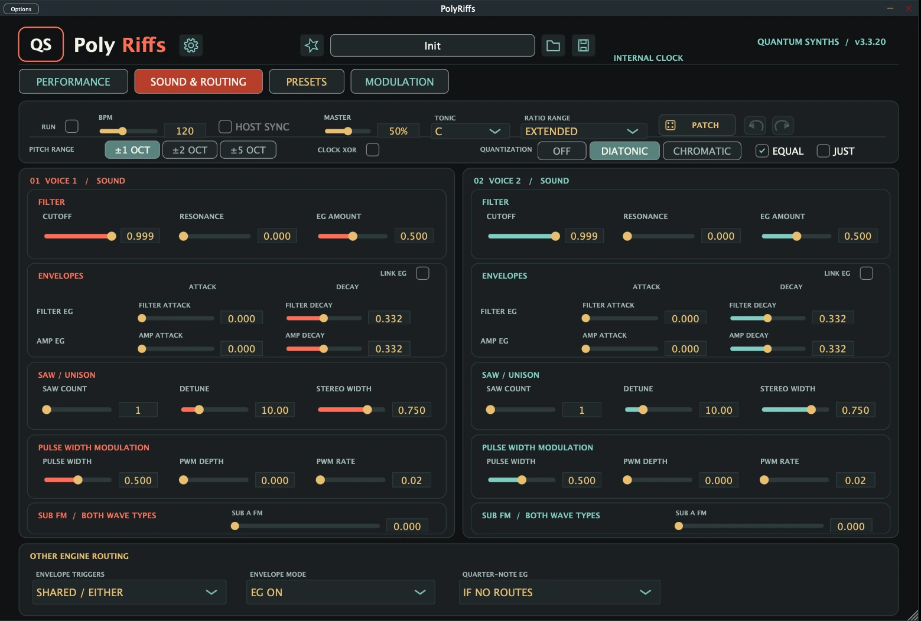
Task: Click the BPM slider
Action: [x=128, y=131]
